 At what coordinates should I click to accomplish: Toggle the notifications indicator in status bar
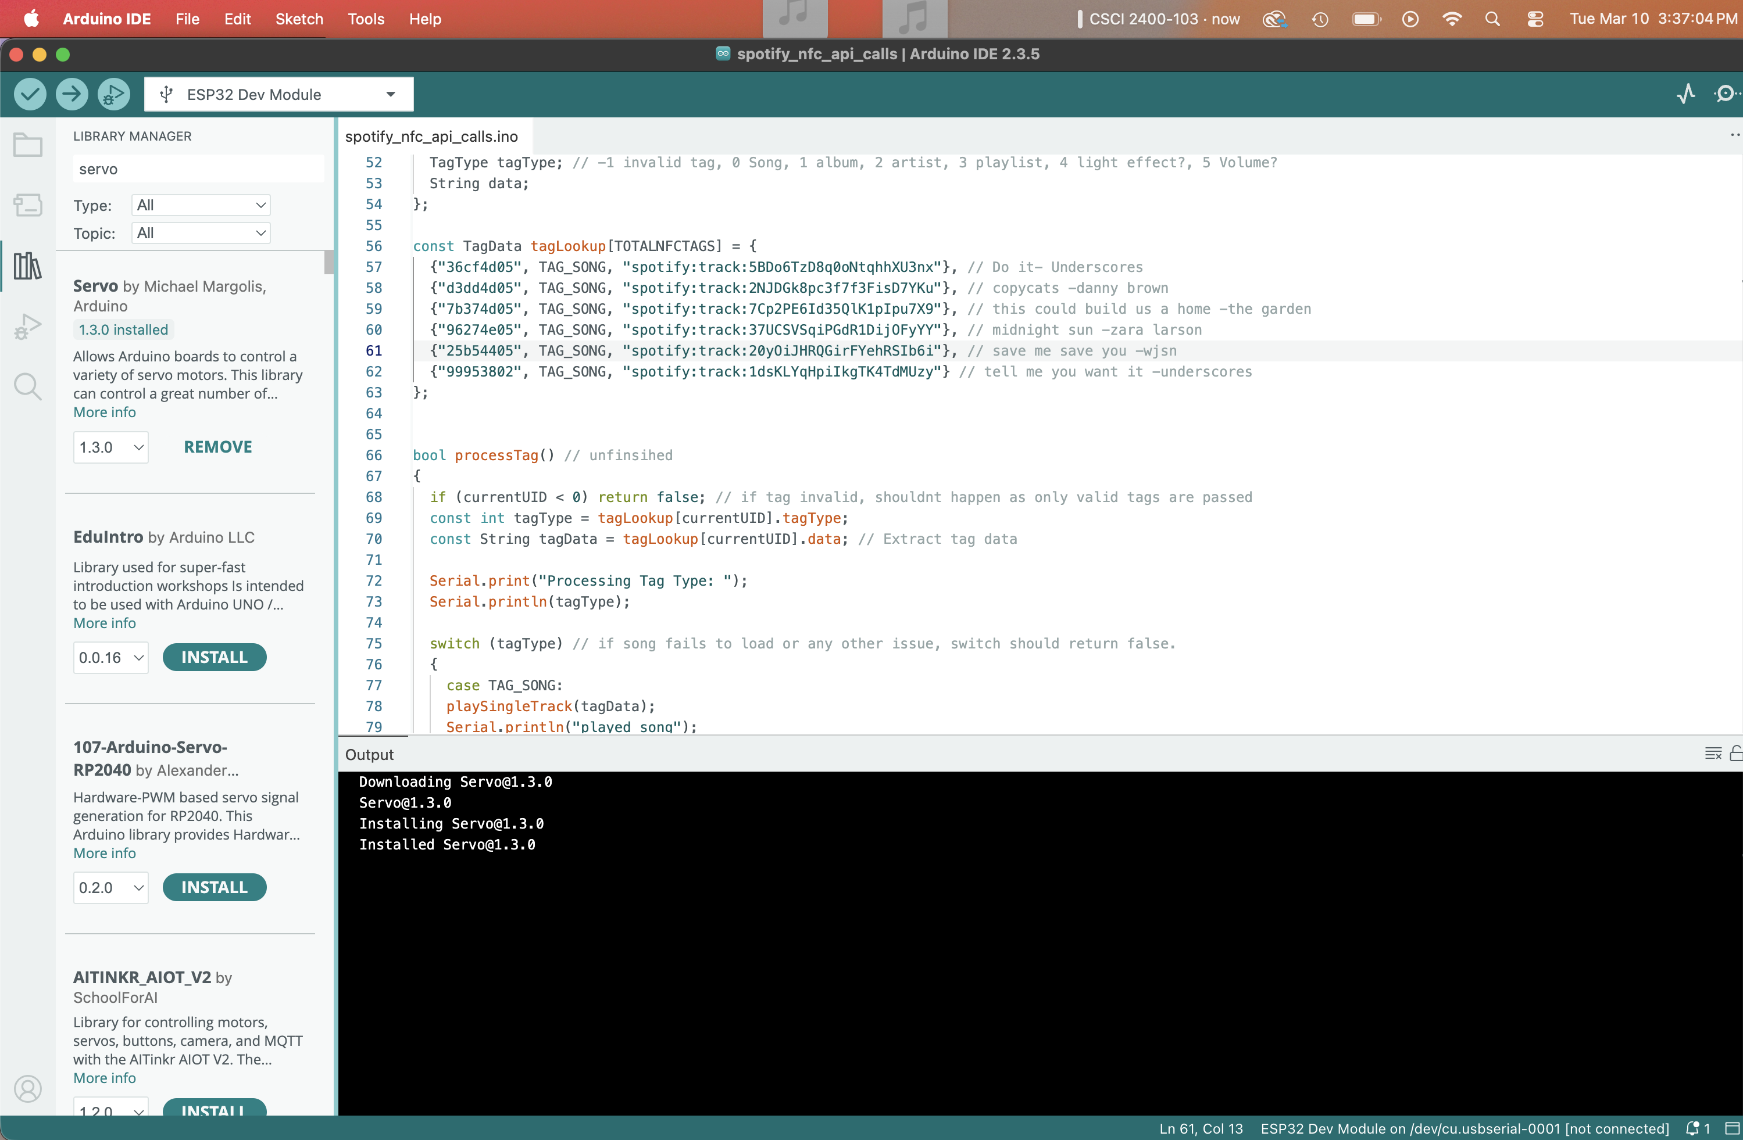click(1698, 1128)
